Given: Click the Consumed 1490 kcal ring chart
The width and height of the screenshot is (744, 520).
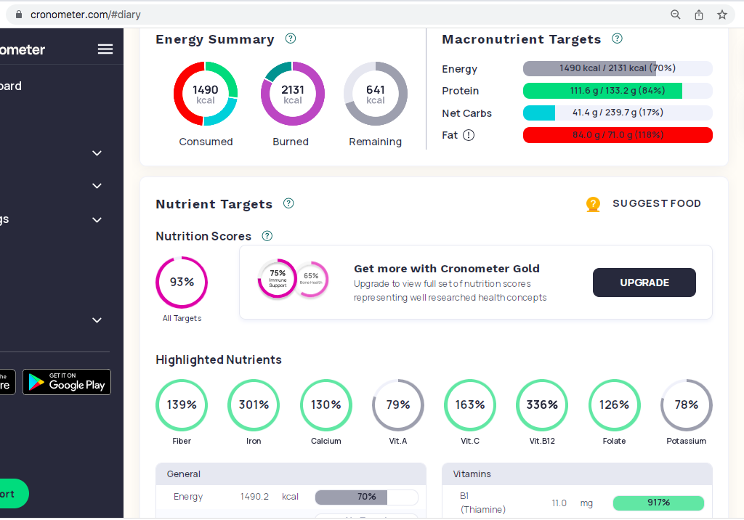Looking at the screenshot, I should [x=205, y=94].
